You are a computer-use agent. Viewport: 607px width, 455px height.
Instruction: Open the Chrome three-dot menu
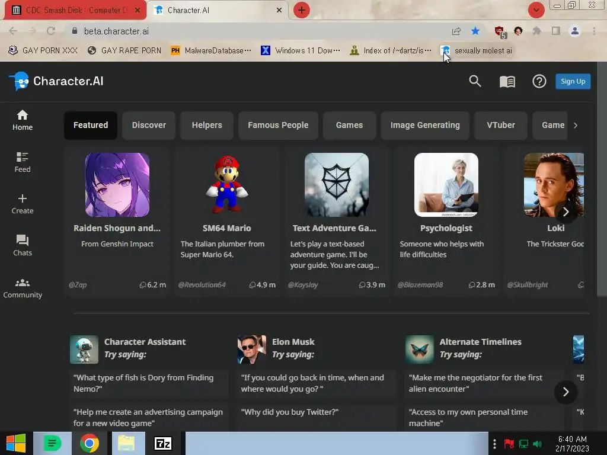pyautogui.click(x=594, y=31)
